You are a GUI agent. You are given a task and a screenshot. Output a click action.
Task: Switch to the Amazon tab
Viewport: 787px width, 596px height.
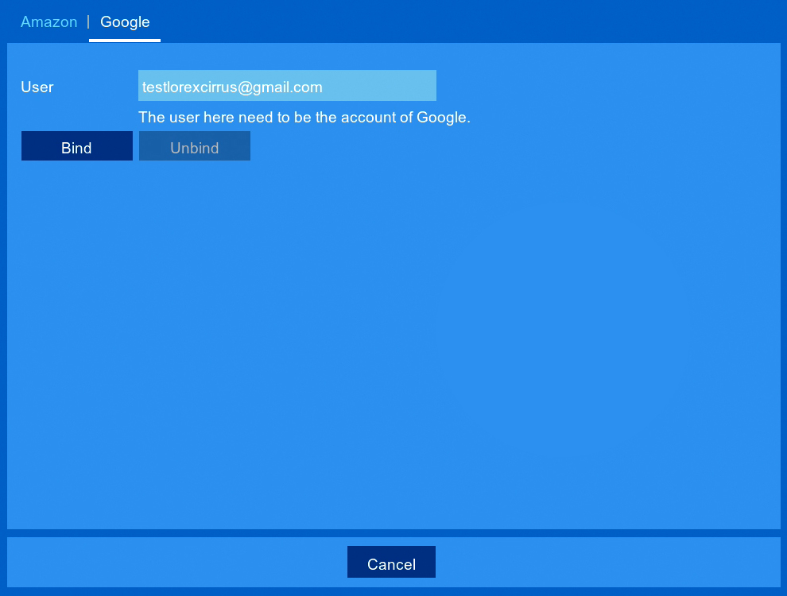point(48,22)
